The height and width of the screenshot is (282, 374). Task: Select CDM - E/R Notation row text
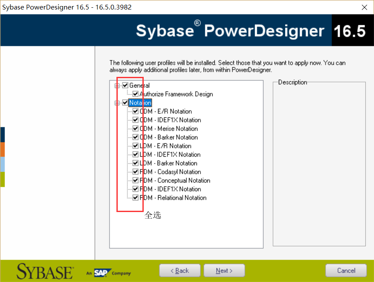click(x=165, y=111)
